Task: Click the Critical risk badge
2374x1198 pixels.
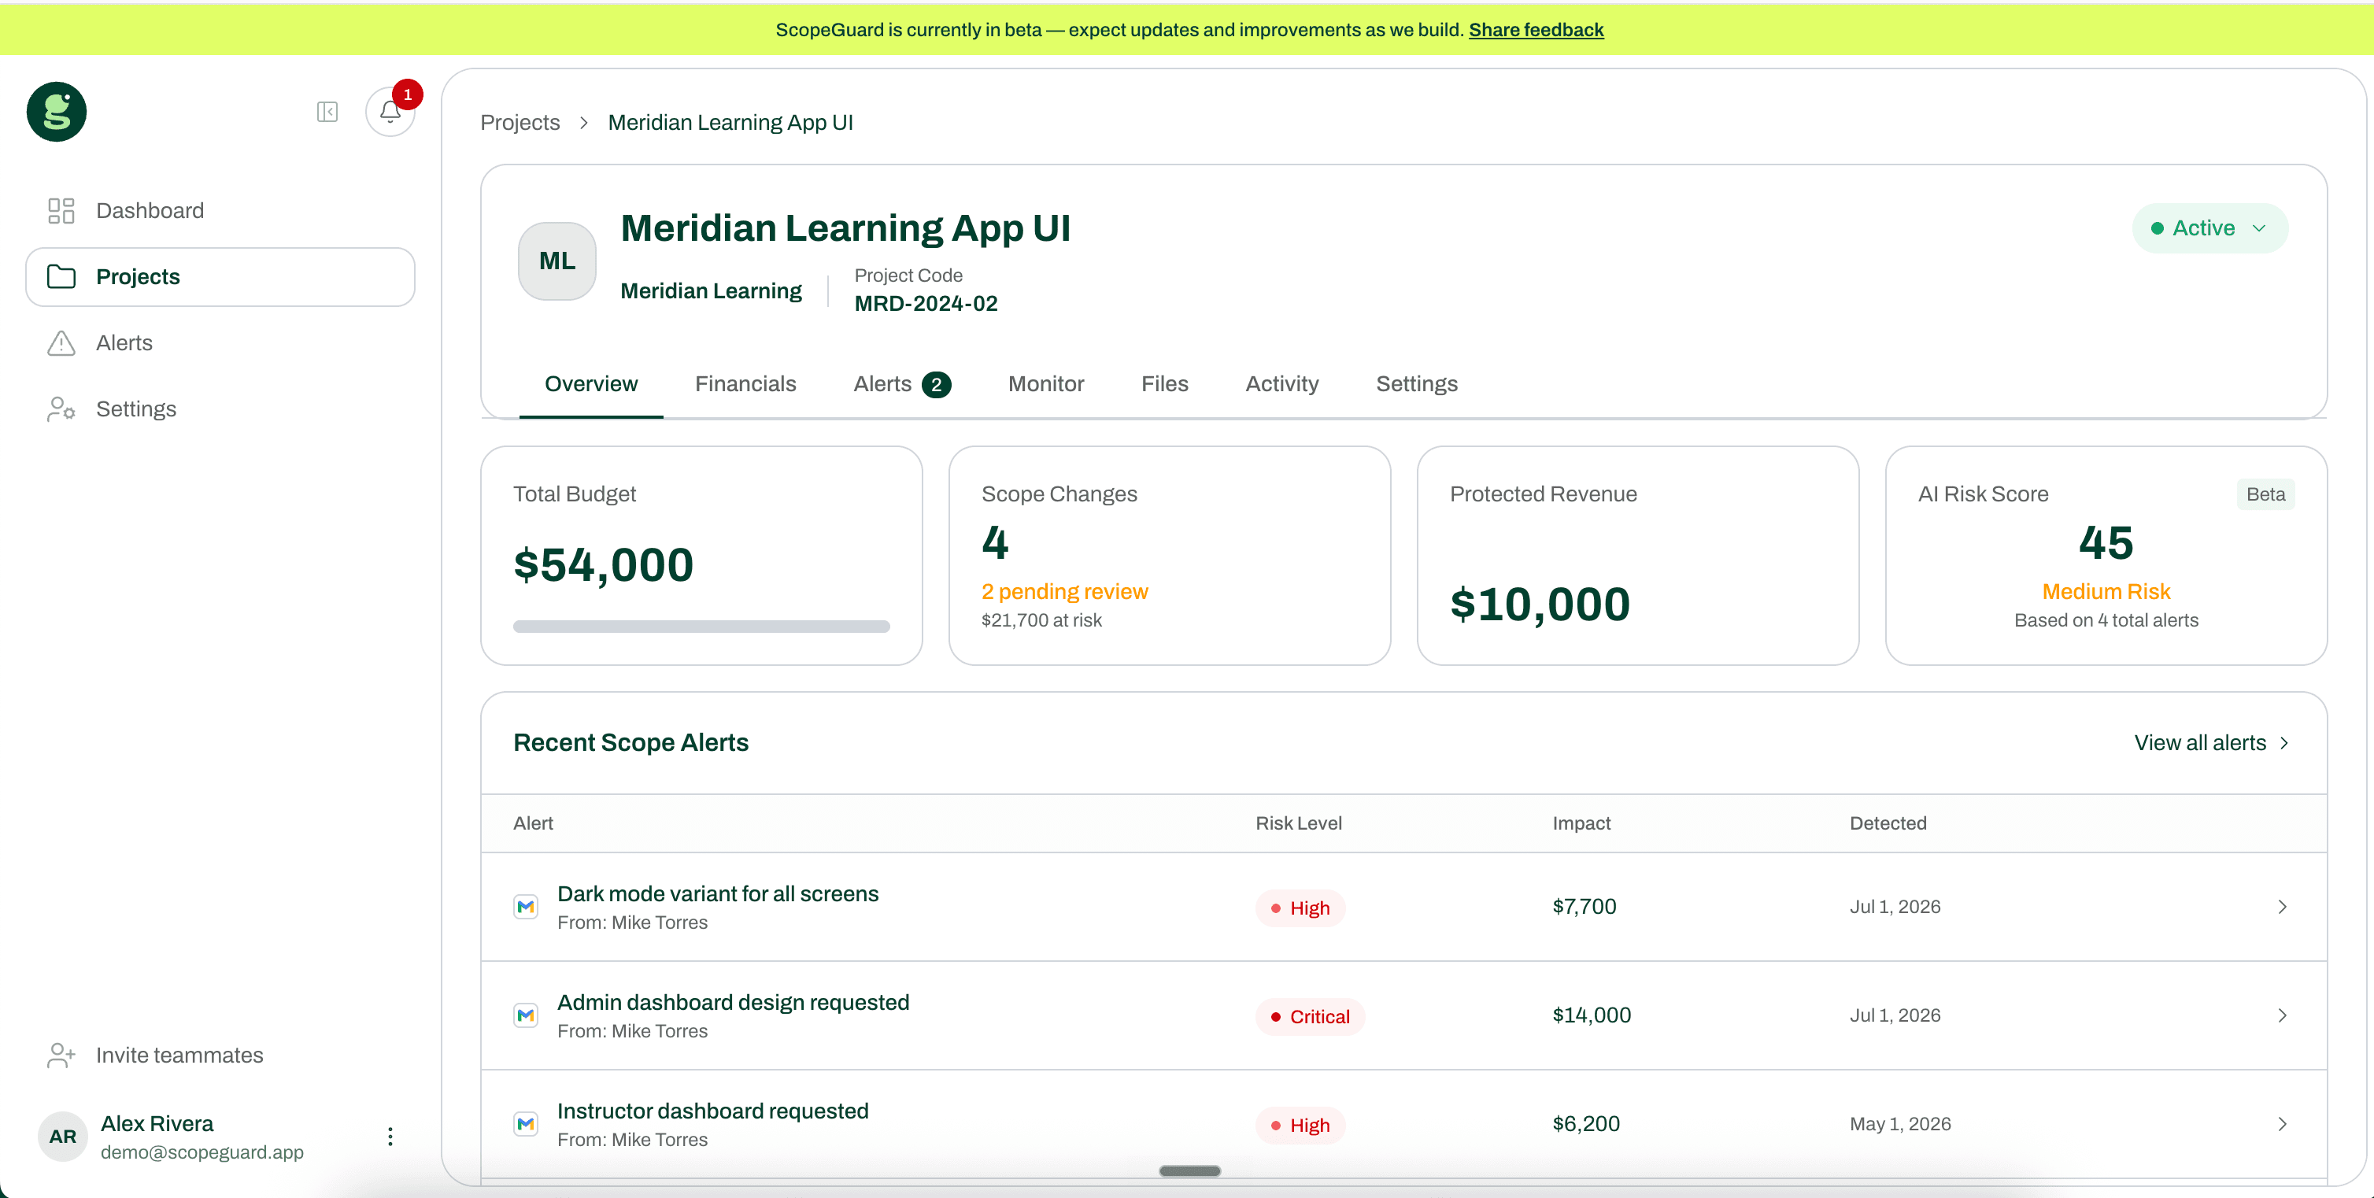Action: (1310, 1018)
